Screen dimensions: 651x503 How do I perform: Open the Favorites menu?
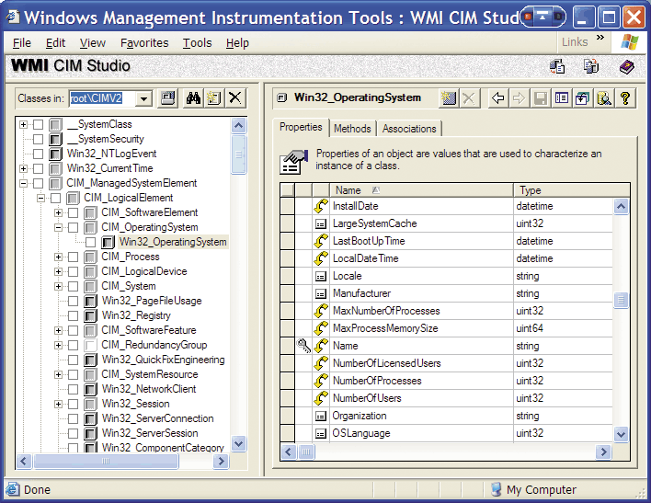[x=144, y=43]
